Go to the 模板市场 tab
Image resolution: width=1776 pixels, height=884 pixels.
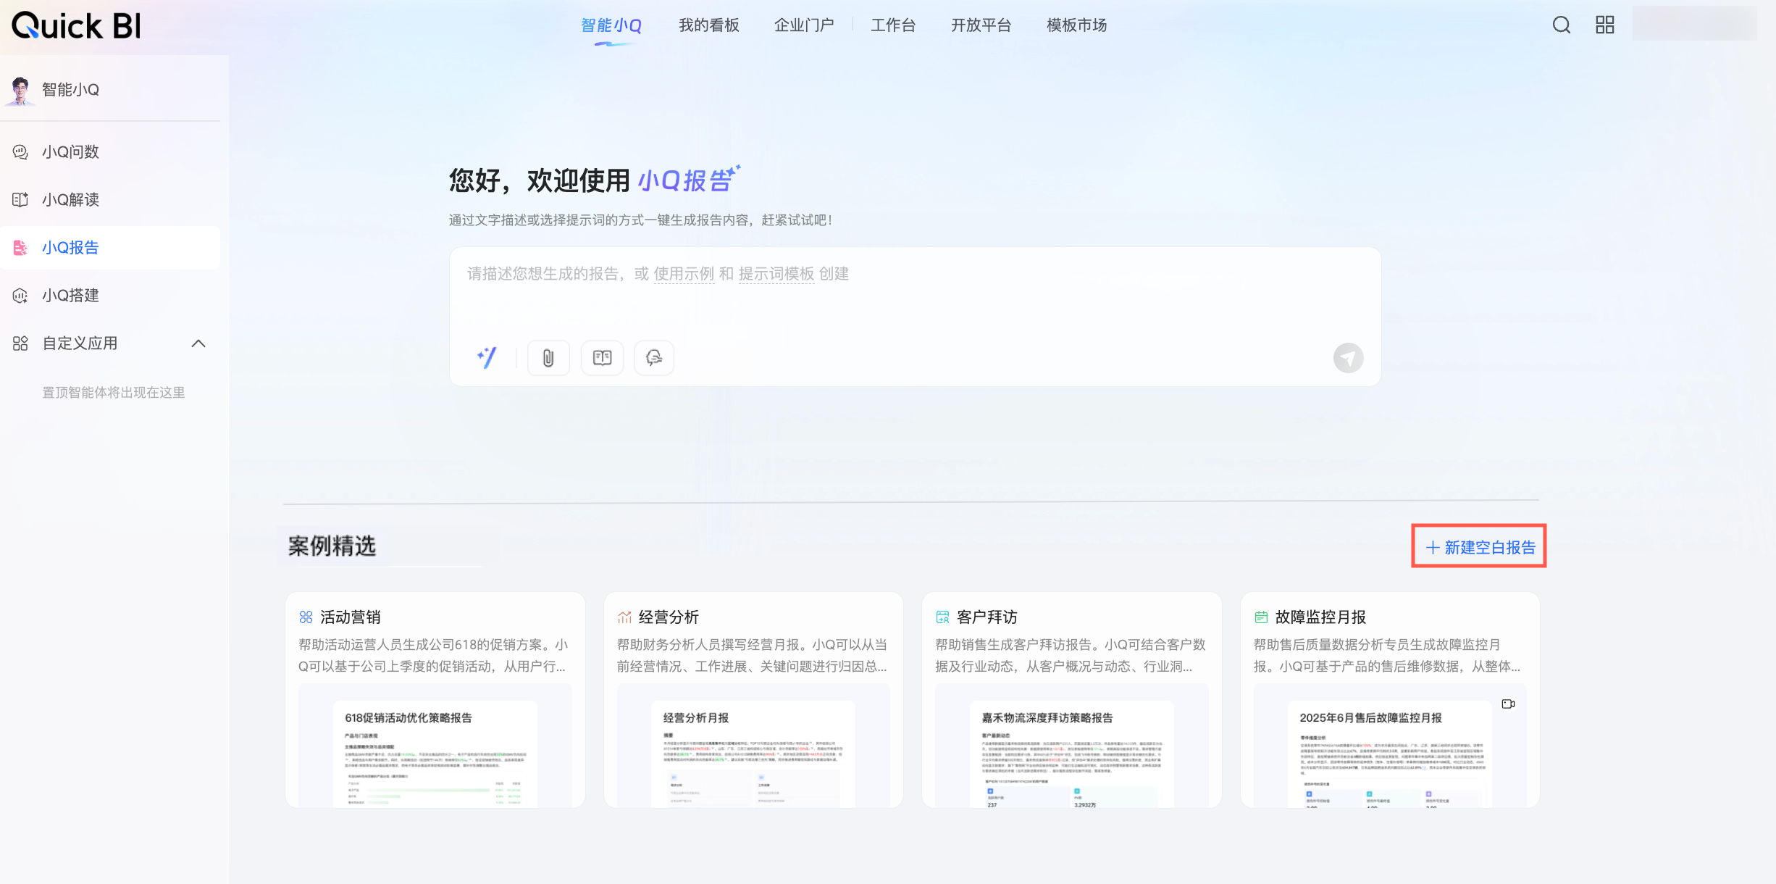[1076, 25]
